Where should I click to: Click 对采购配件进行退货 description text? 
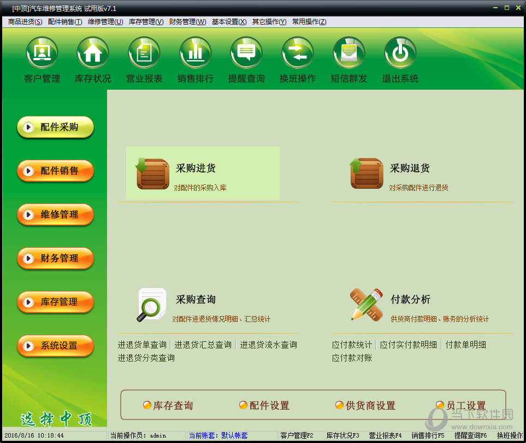coord(418,188)
